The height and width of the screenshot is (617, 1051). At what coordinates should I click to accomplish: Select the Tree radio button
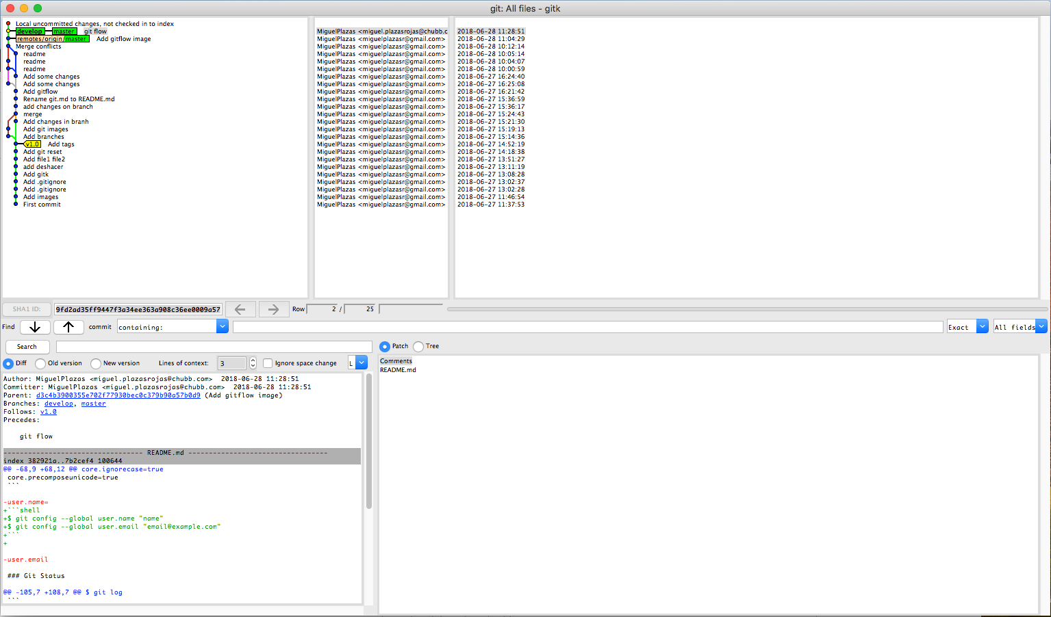418,346
